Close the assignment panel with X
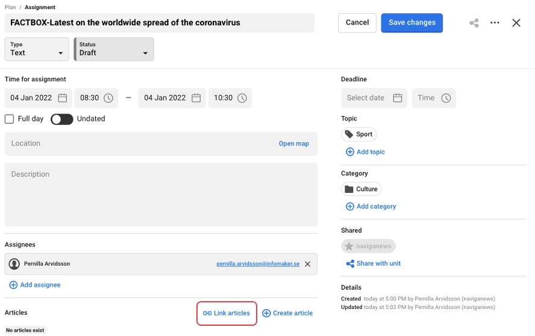The height and width of the screenshot is (336, 535). click(516, 23)
